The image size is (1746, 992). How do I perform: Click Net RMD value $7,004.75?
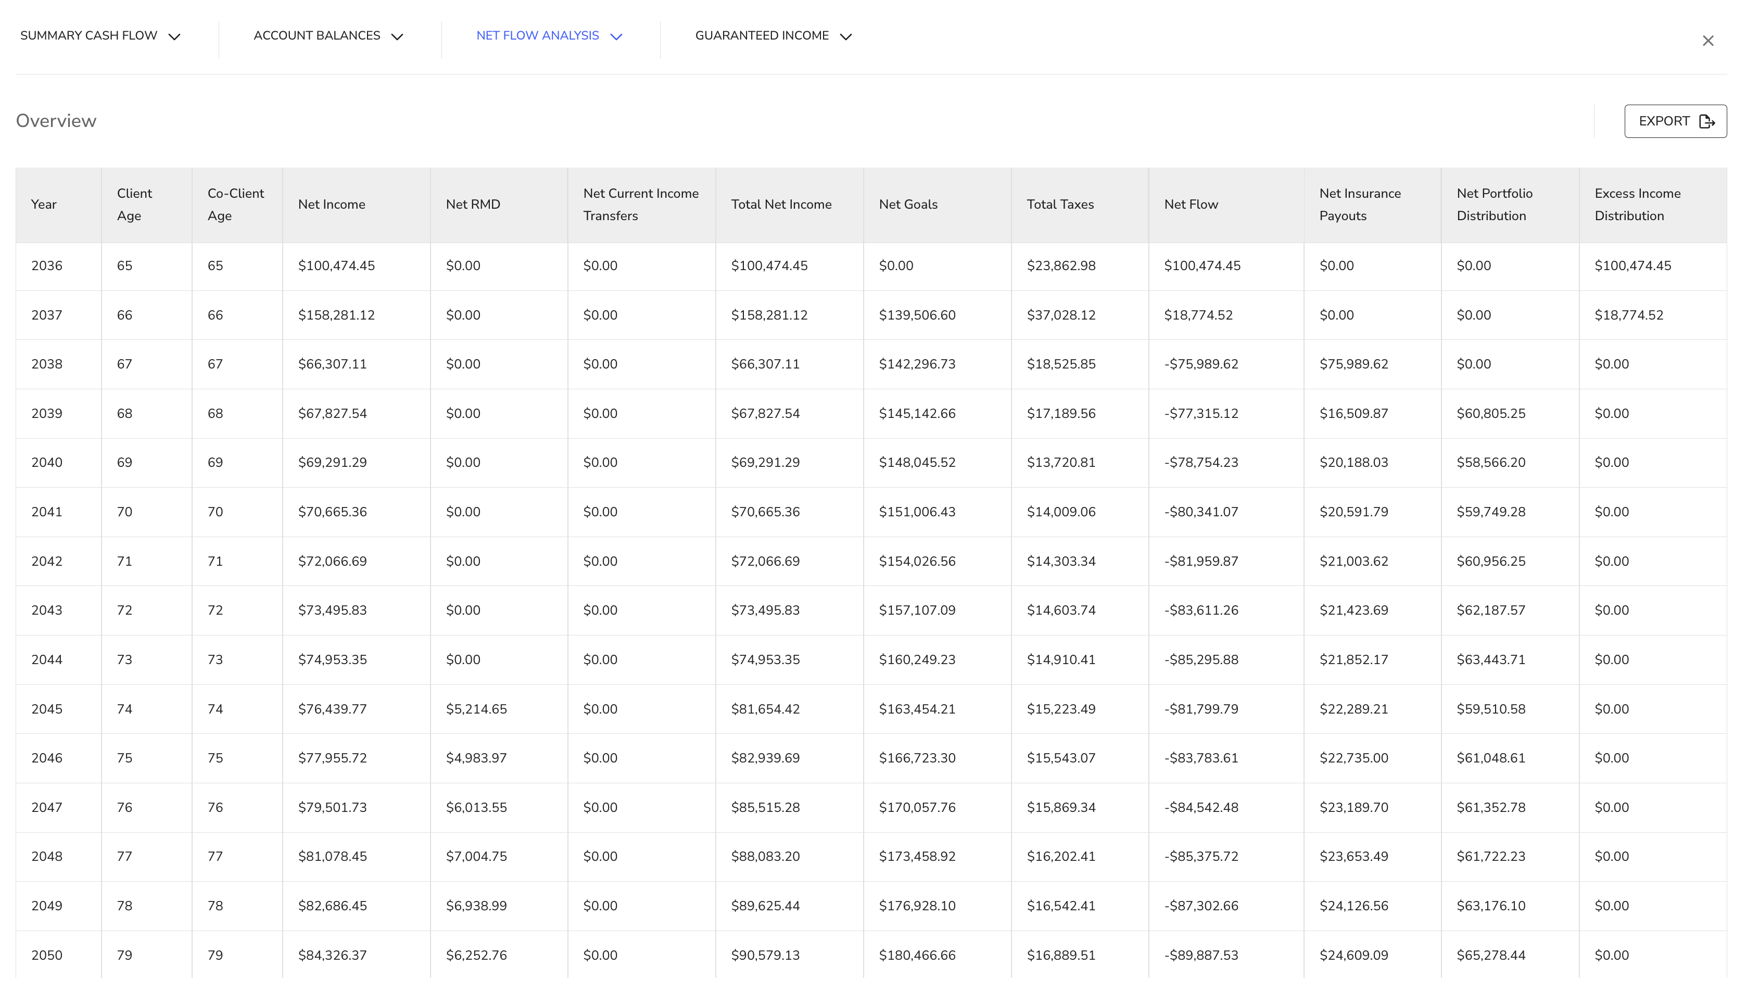476,856
